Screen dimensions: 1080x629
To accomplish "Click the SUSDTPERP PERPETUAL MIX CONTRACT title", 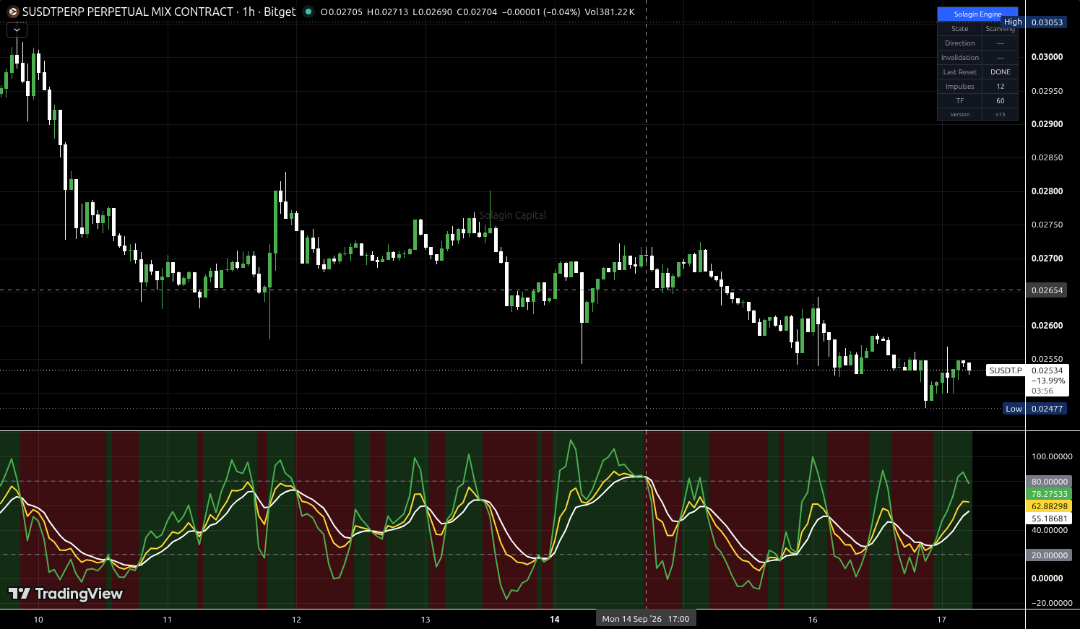I will 128,12.
